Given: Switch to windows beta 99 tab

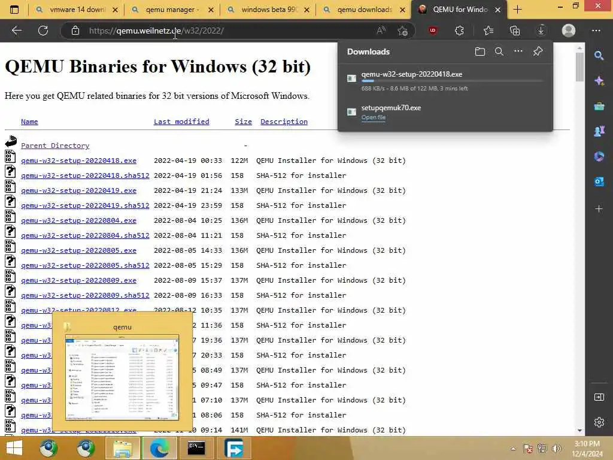Looking at the screenshot, I should tap(268, 10).
